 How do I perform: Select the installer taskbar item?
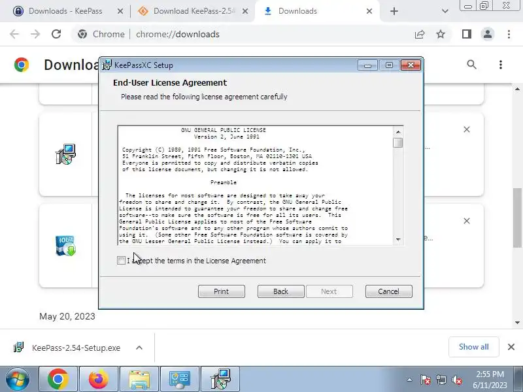(x=220, y=379)
